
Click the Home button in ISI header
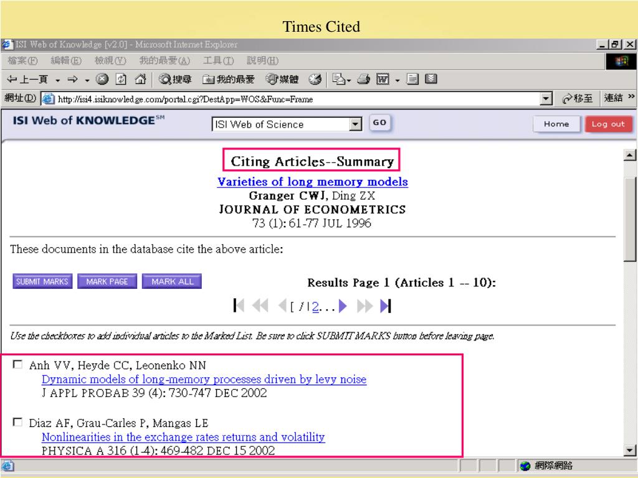pos(556,124)
